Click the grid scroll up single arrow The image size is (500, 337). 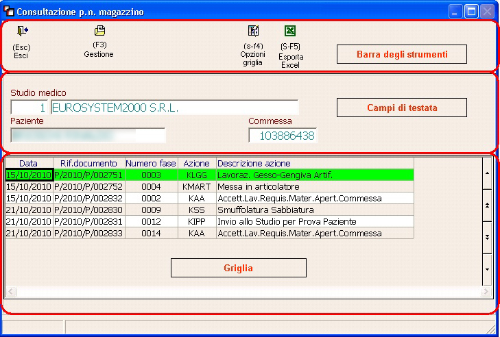pos(487,173)
